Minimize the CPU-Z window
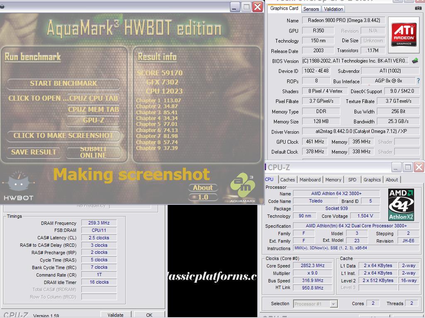 [396, 167]
